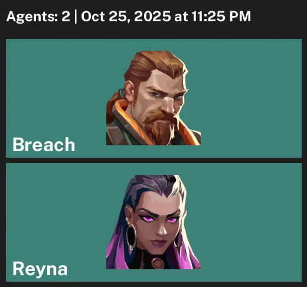Click the empty area right of Reyna portrait
This screenshot has width=307, height=287.
[x=251, y=222]
